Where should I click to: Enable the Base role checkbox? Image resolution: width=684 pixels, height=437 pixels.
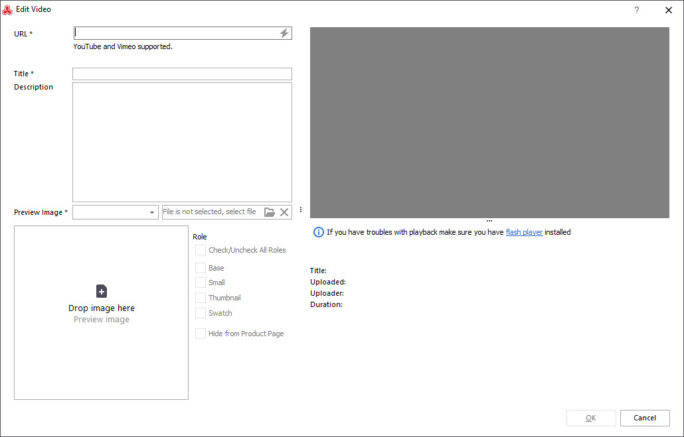(x=201, y=268)
